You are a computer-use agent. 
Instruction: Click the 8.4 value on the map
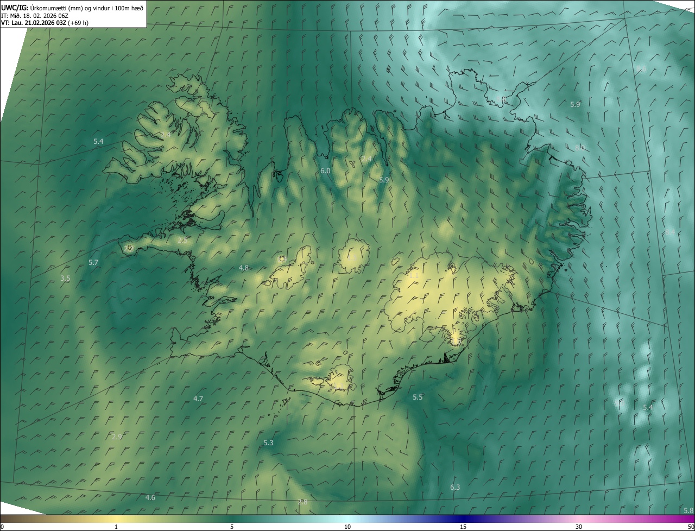point(670,232)
